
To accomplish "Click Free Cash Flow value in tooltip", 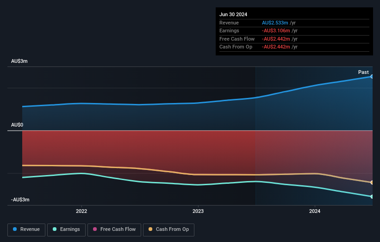I will [x=276, y=39].
